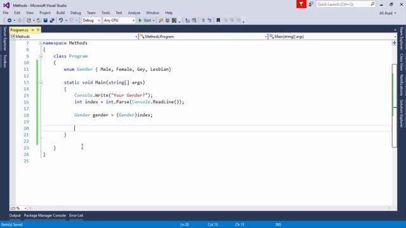The width and height of the screenshot is (406, 228).
Task: Open the Notifications side tab
Action: (402, 85)
